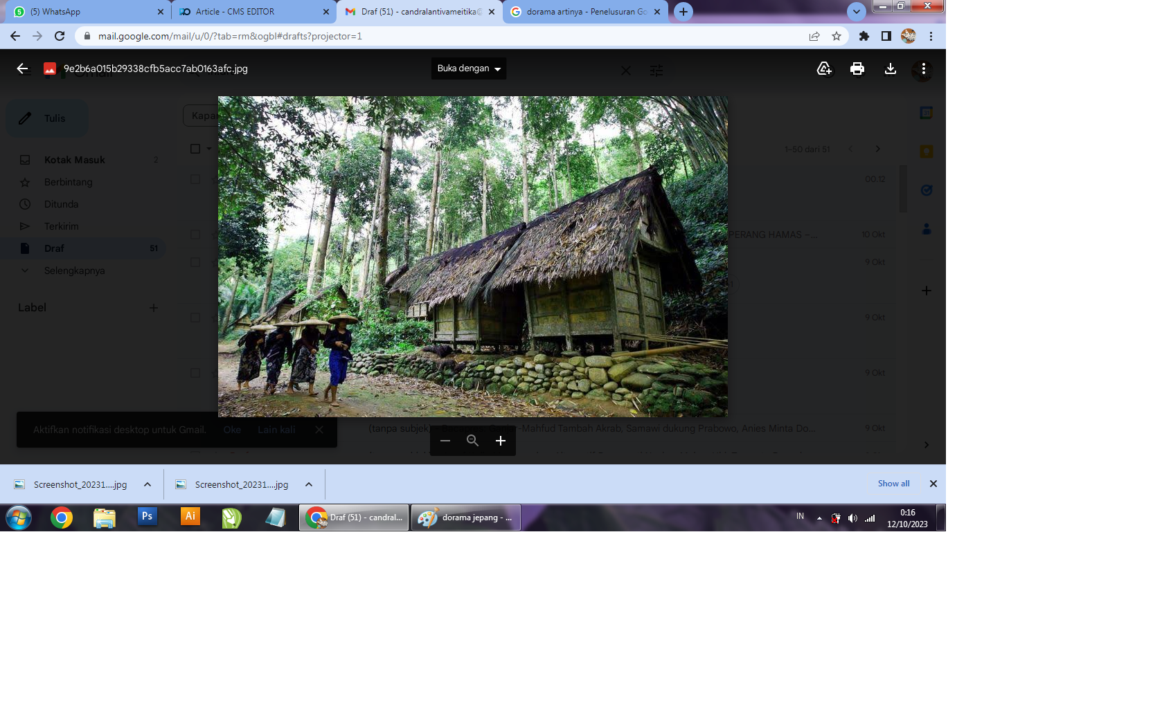Open the Berbintang folder
The image size is (1162, 714).
pos(83,182)
